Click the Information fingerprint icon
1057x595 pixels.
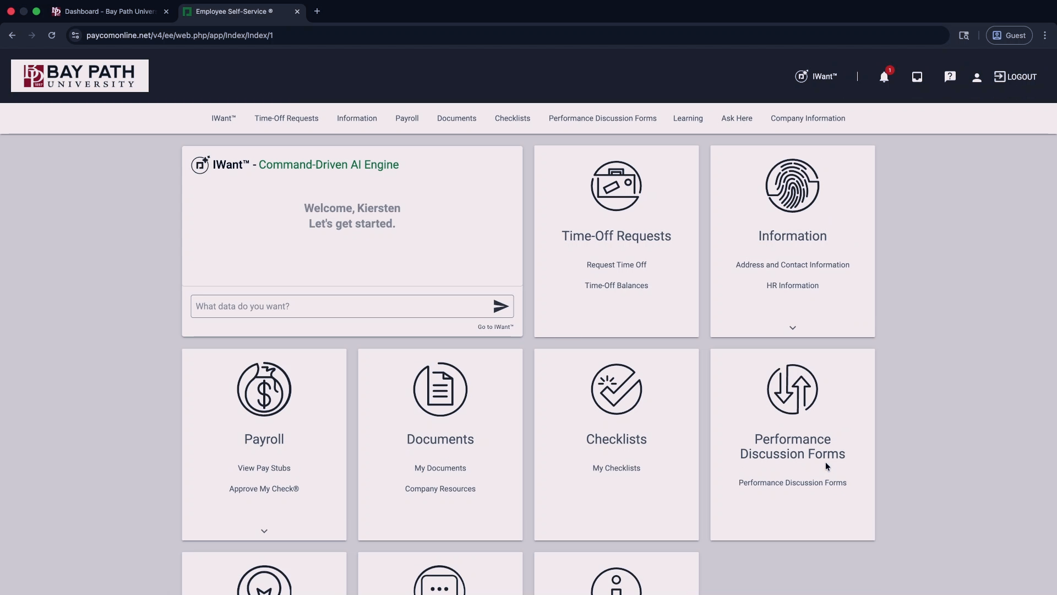(792, 186)
